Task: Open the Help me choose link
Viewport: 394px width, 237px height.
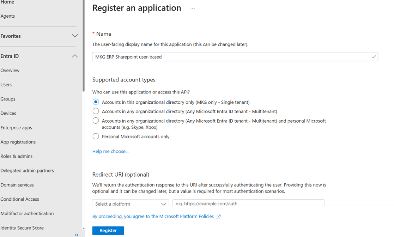Action: pos(110,151)
